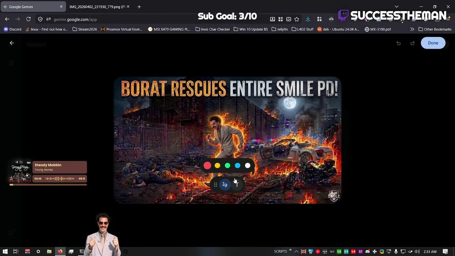Click the fan control tray icon
Image resolution: width=455 pixels, height=256 pixels.
[x=374, y=251]
